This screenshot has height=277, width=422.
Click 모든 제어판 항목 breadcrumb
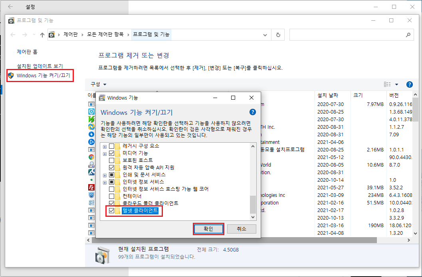pos(105,34)
